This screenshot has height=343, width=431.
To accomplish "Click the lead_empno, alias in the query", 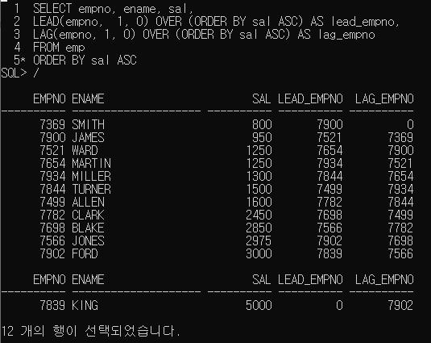I will pyautogui.click(x=365, y=22).
